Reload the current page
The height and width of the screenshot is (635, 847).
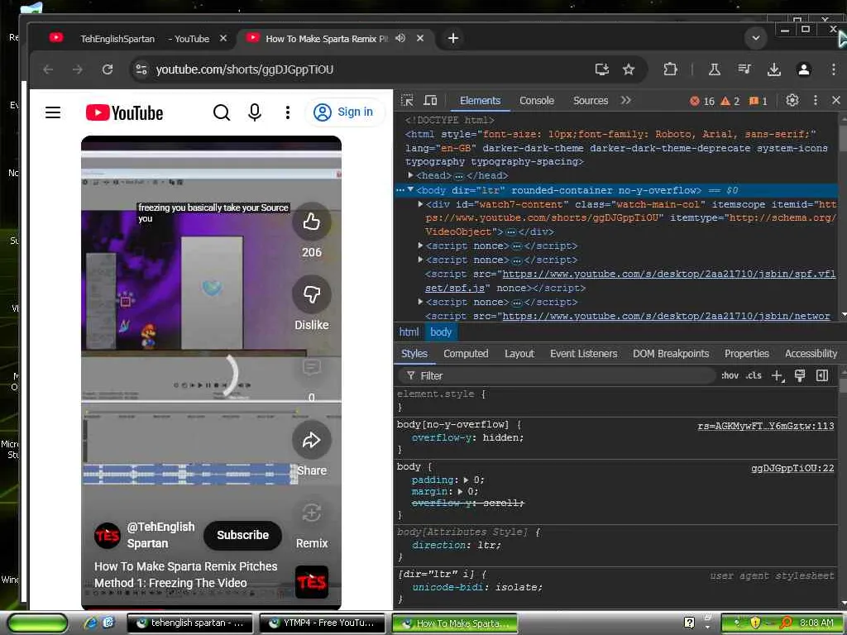pos(108,69)
